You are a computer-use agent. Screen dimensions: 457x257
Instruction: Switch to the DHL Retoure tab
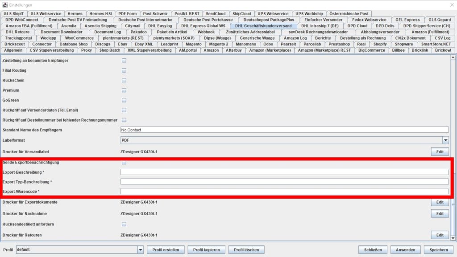[x=17, y=32]
